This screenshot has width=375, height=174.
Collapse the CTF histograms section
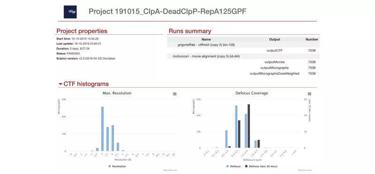point(60,84)
